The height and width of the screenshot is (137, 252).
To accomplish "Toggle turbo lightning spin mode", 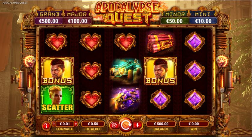I will pyautogui.click(x=137, y=125).
